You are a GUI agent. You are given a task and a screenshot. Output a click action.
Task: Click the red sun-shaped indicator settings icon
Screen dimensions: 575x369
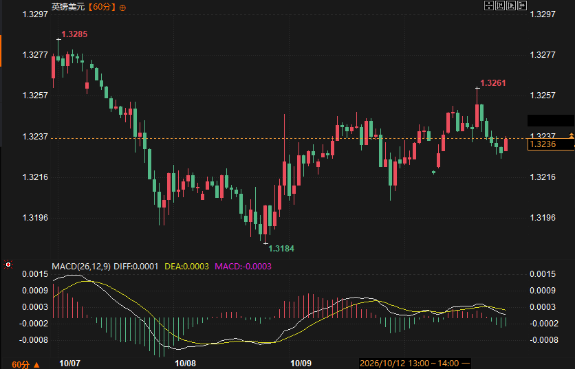(8, 265)
